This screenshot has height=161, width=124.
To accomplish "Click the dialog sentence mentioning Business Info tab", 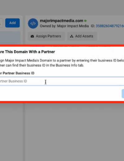I will pos(42,65).
